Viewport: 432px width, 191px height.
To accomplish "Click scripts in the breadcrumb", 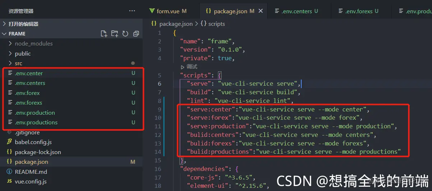I will click(x=217, y=24).
